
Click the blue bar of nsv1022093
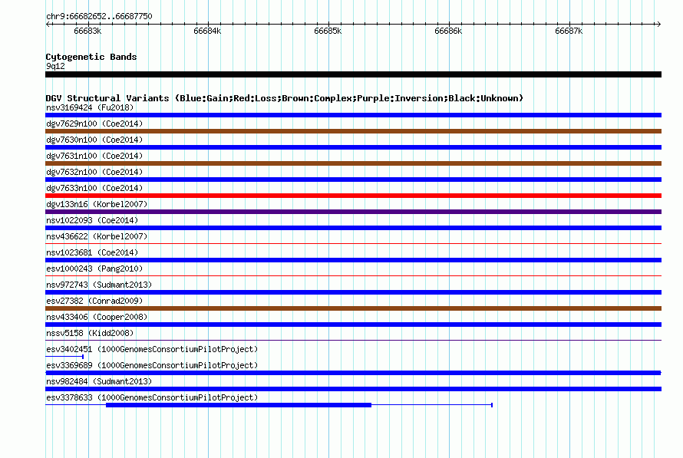[353, 228]
